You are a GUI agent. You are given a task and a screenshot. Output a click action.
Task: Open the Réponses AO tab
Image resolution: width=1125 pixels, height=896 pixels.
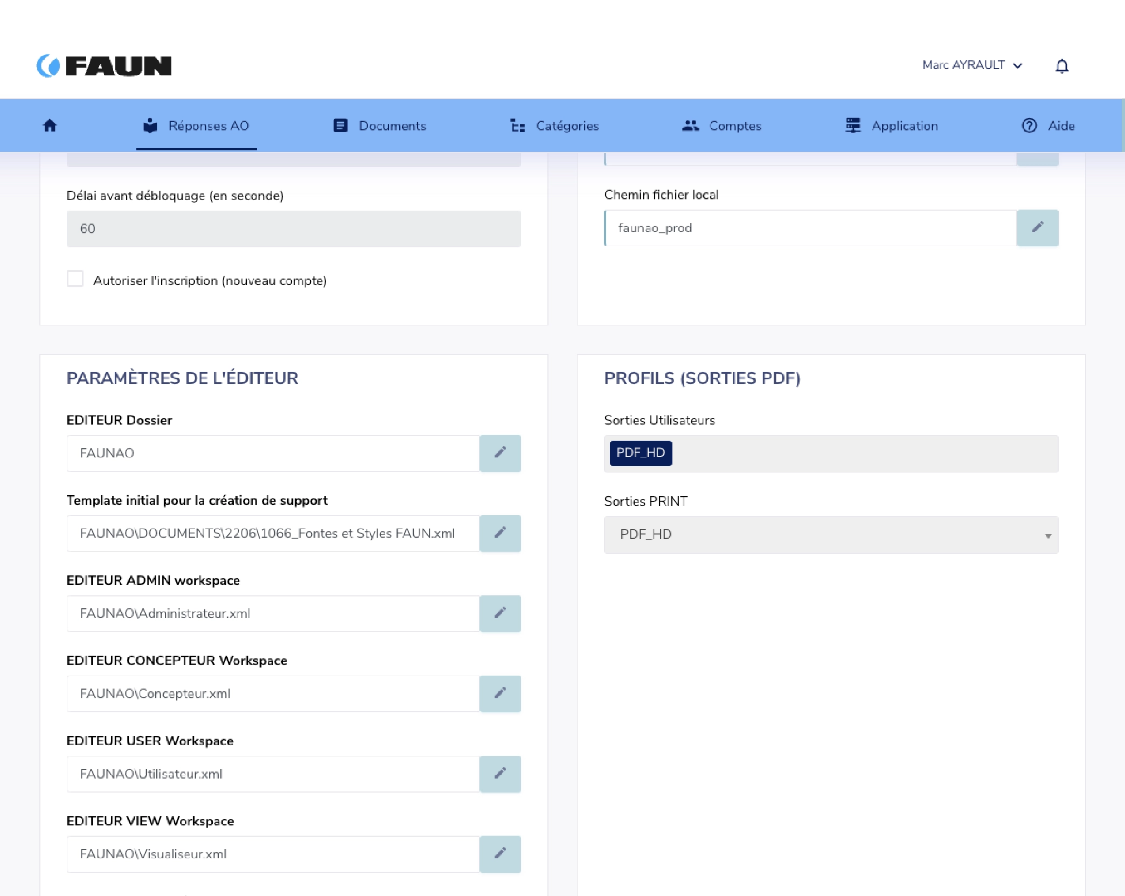pyautogui.click(x=197, y=126)
